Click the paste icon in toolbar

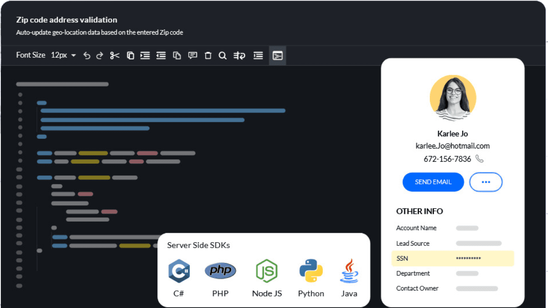(x=177, y=56)
